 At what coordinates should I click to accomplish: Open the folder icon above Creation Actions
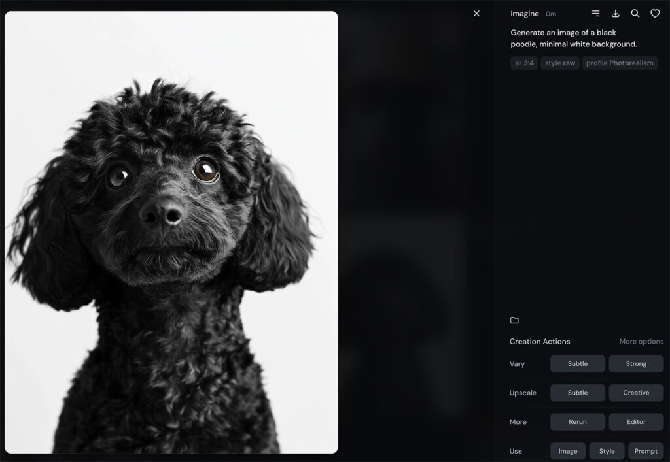click(x=514, y=320)
